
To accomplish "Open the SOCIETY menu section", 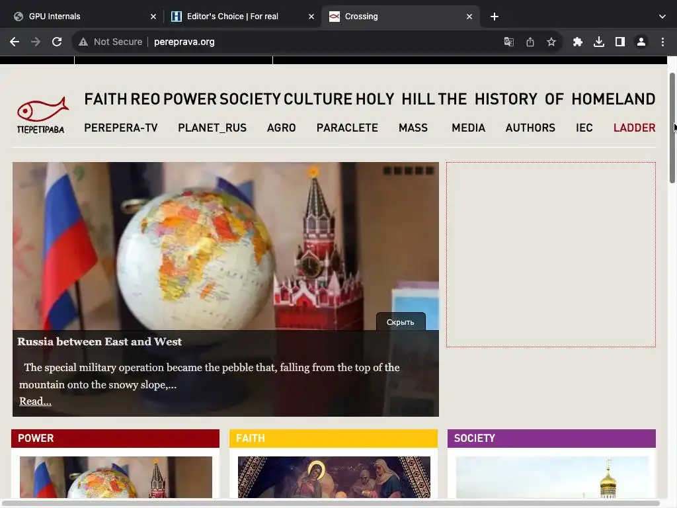I will (x=250, y=99).
